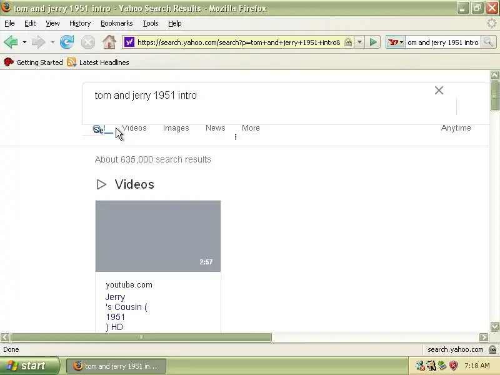Click the Firefox taskbar window button
Viewport: 500px width, 375px height.
click(x=116, y=366)
